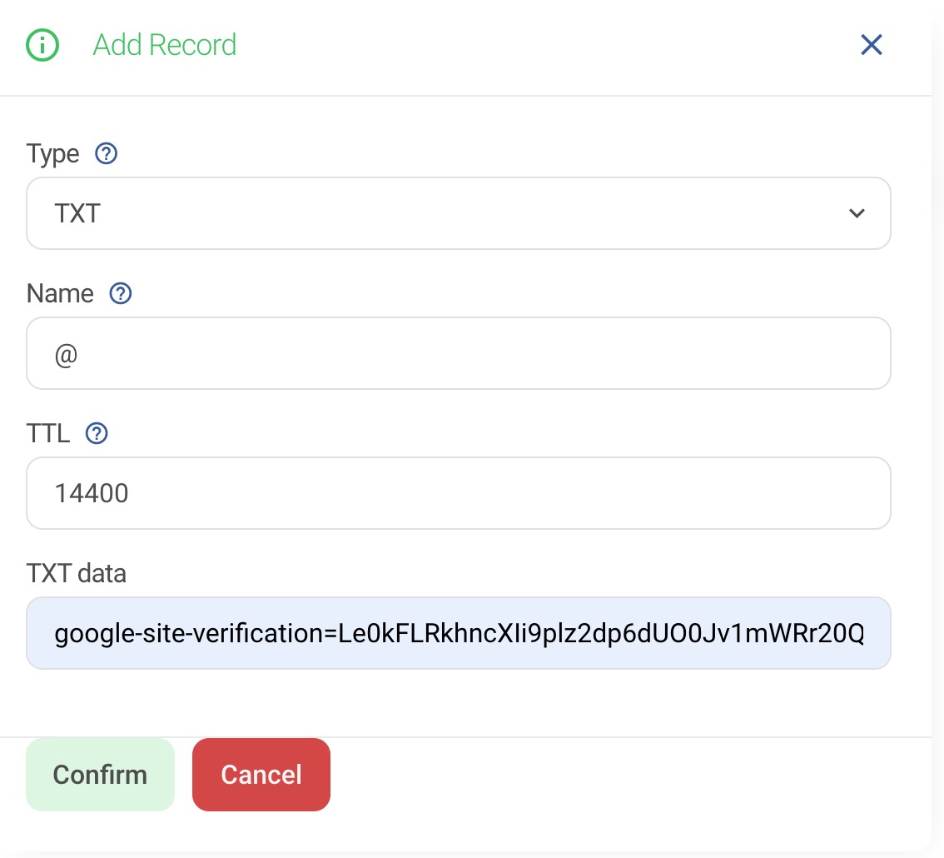This screenshot has width=944, height=858.
Task: Click the Type field label
Action: [52, 154]
